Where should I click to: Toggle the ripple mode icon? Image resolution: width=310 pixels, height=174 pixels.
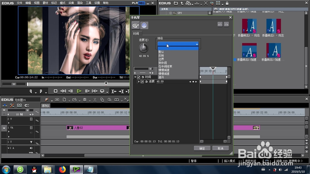[x=12, y=106]
